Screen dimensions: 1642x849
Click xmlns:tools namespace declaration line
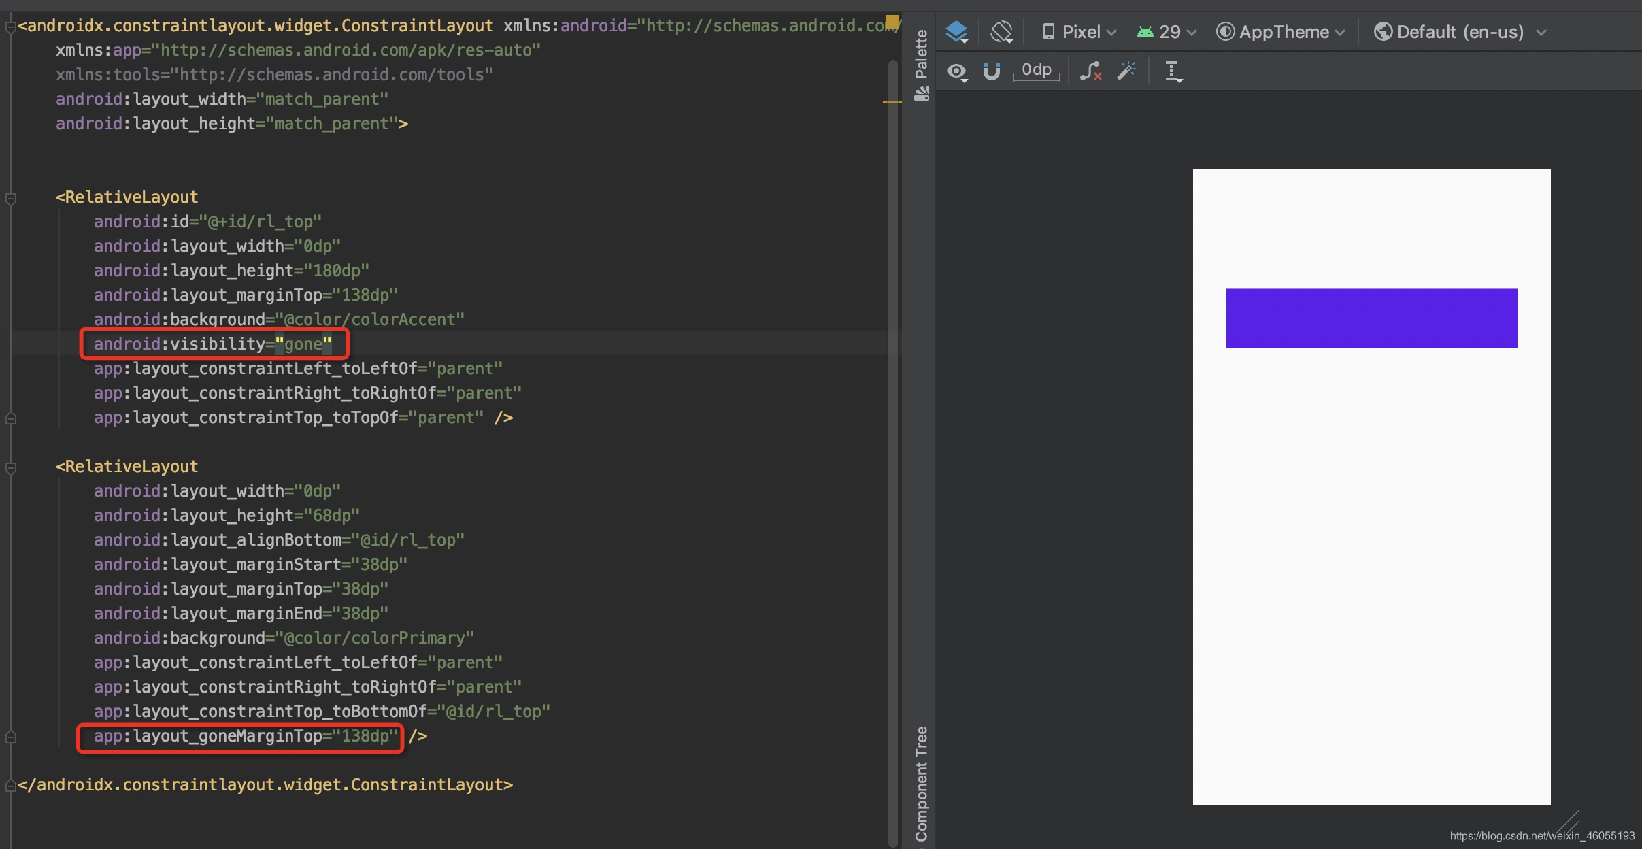point(274,74)
